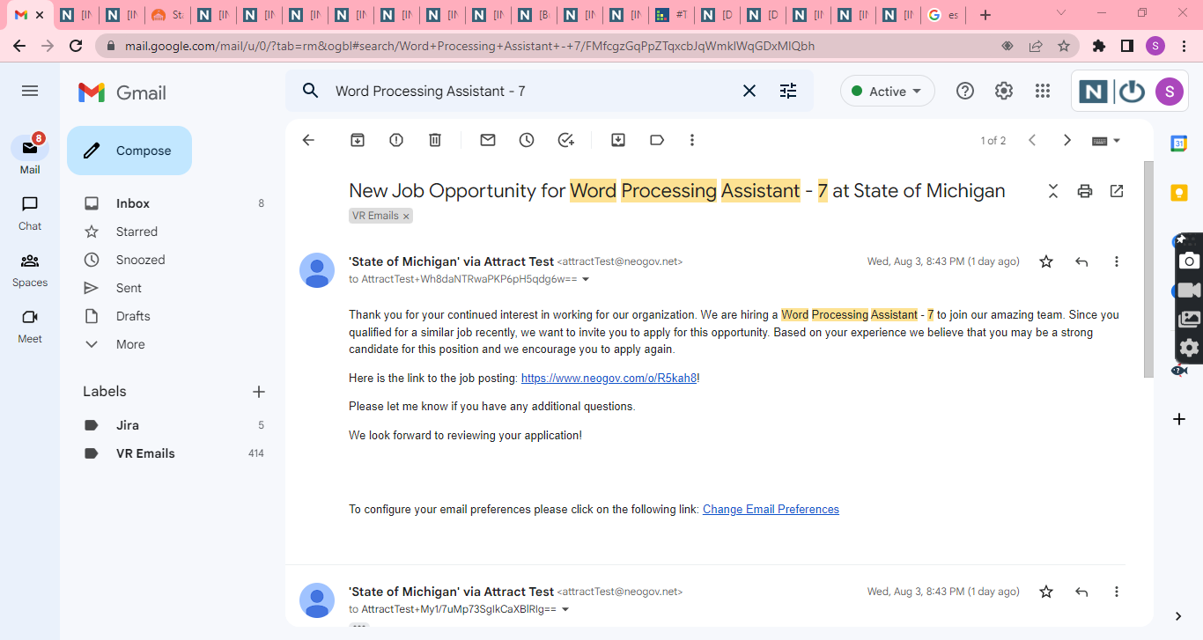Viewport: 1203px width, 640px height.
Task: Open the Inbox folder
Action: 133,203
